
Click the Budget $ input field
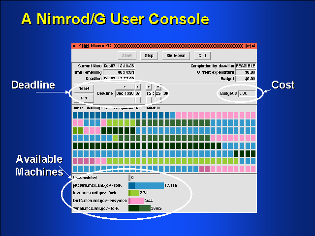[x=247, y=93]
